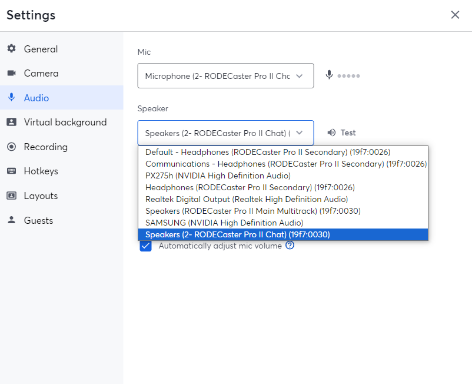Open Virtual background settings
This screenshot has width=472, height=384.
pyautogui.click(x=61, y=122)
